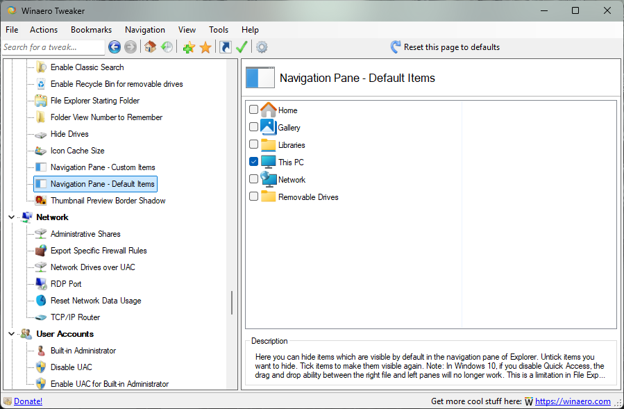The height and width of the screenshot is (409, 624).
Task: Click the green checkmark apply icon
Action: click(242, 47)
